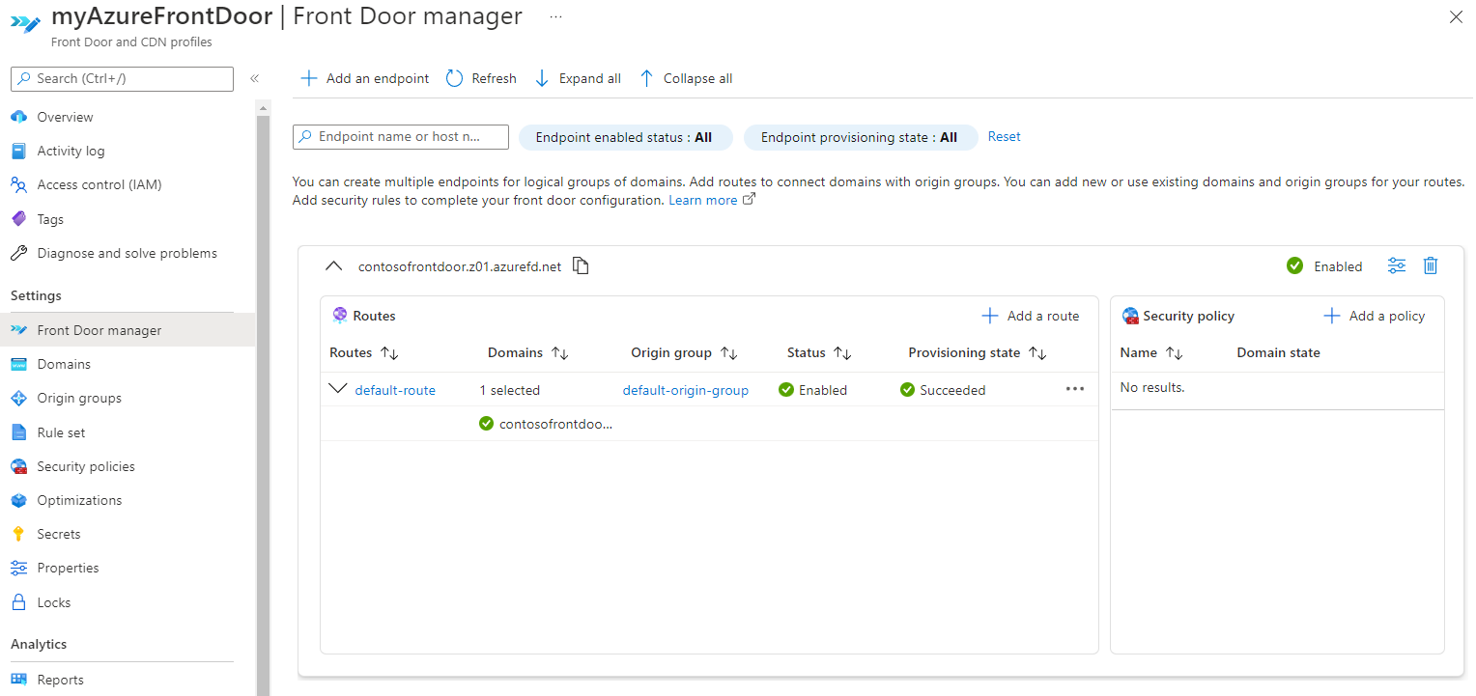The width and height of the screenshot is (1476, 696).
Task: Open the default-origin-group link
Action: click(685, 390)
